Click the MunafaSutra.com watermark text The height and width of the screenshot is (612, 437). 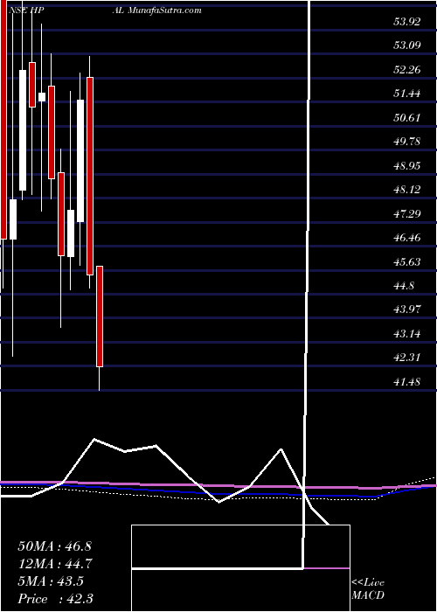164,10
